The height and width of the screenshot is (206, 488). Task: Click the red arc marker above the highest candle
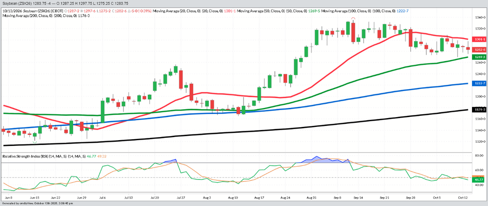pos(353,19)
